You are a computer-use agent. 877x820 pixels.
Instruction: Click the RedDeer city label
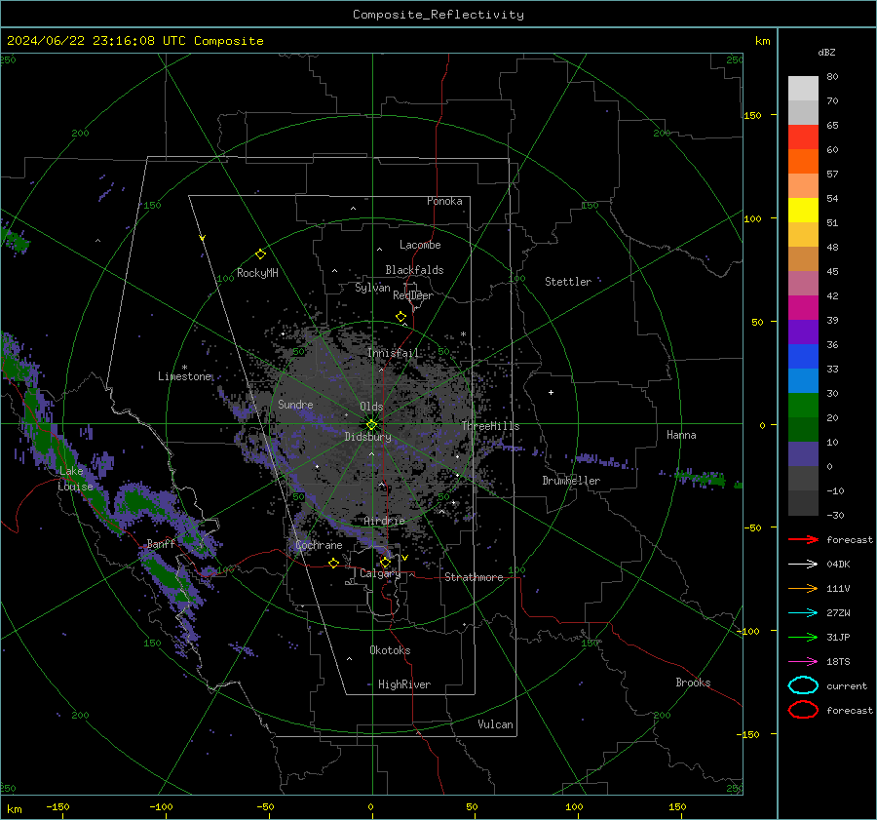413,295
